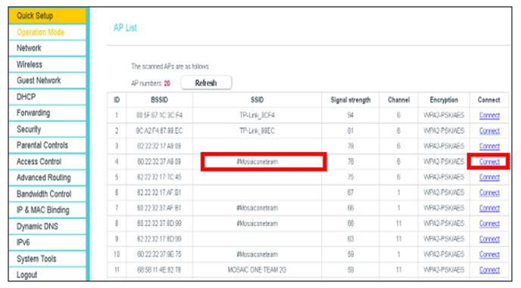This screenshot has height=288, width=521.
Task: Connect to MOSAIC ONE TEAM 2G network
Action: [x=489, y=270]
